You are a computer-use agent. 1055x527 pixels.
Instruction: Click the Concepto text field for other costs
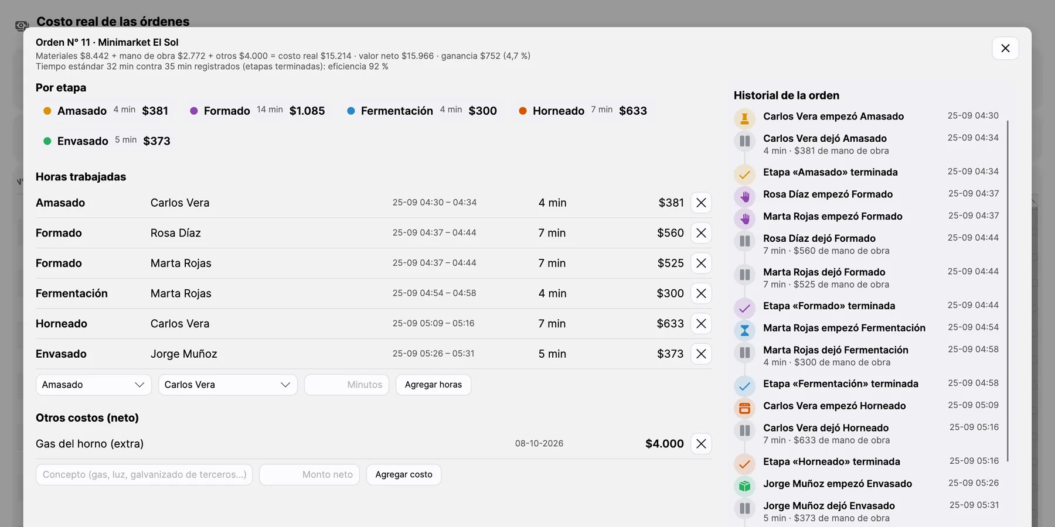click(144, 474)
